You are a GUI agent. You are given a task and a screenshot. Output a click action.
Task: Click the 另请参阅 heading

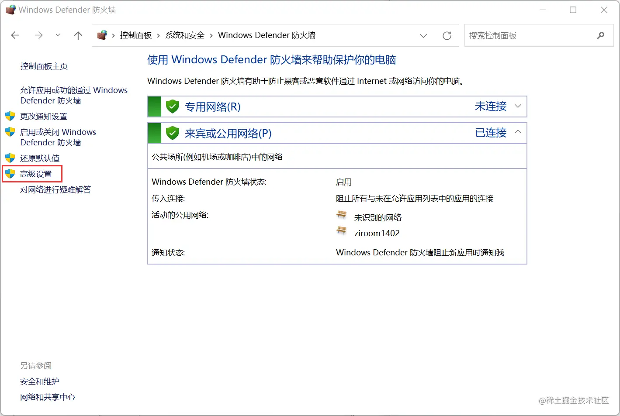click(36, 366)
